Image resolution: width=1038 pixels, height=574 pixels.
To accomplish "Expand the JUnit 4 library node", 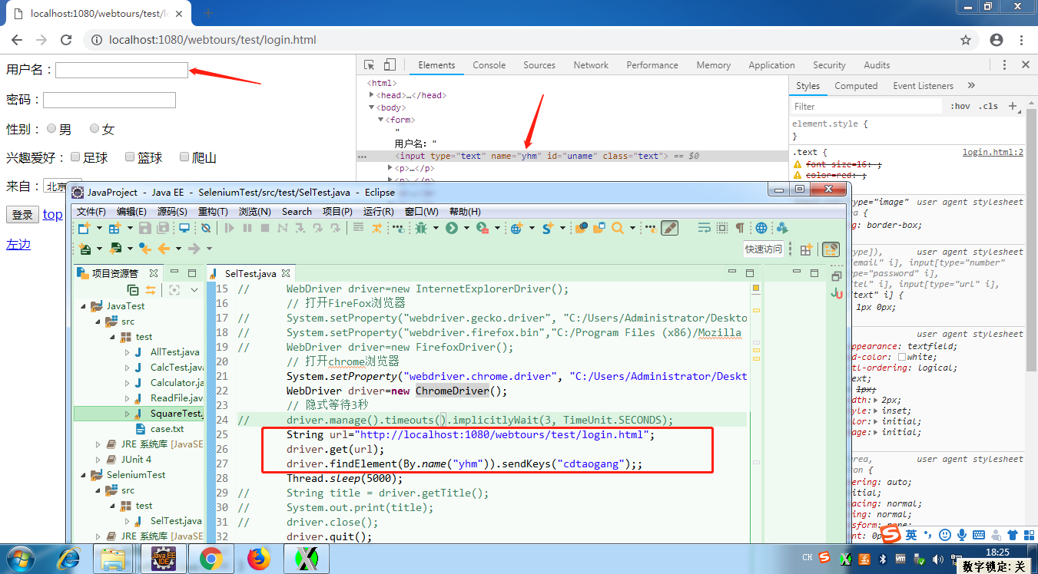I will 98,460.
